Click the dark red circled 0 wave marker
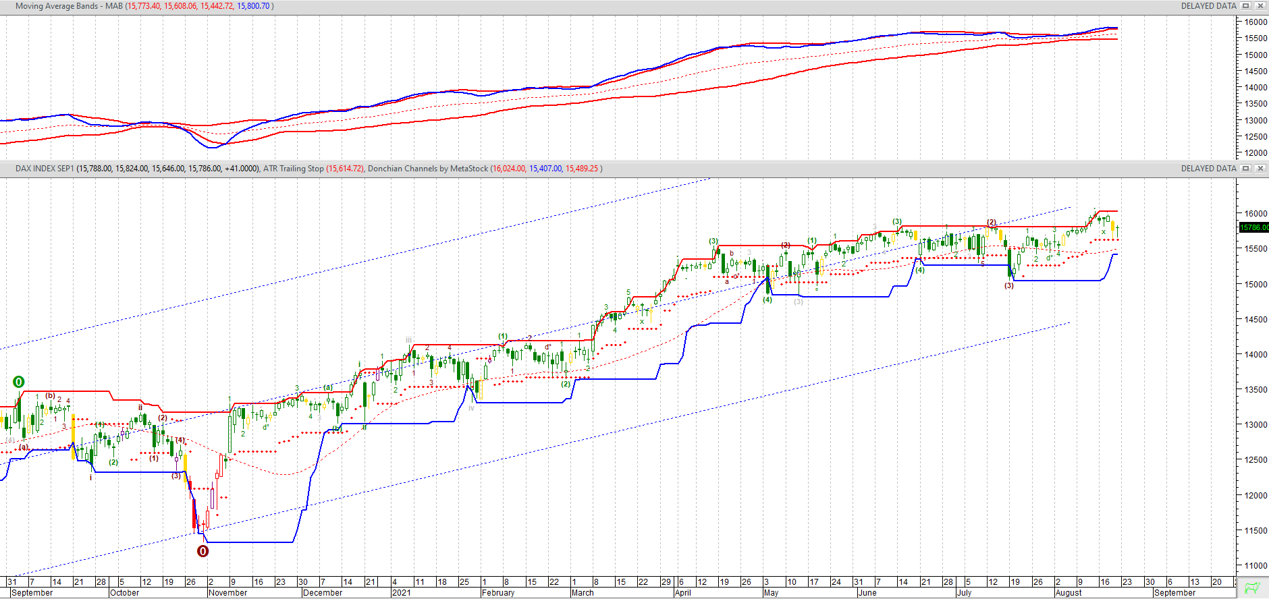The image size is (1269, 599). 202,551
